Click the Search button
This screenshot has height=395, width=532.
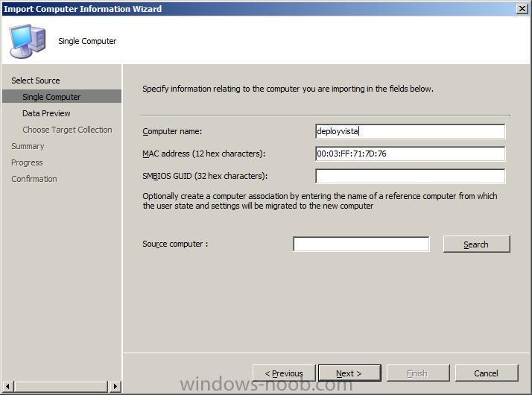pos(476,244)
